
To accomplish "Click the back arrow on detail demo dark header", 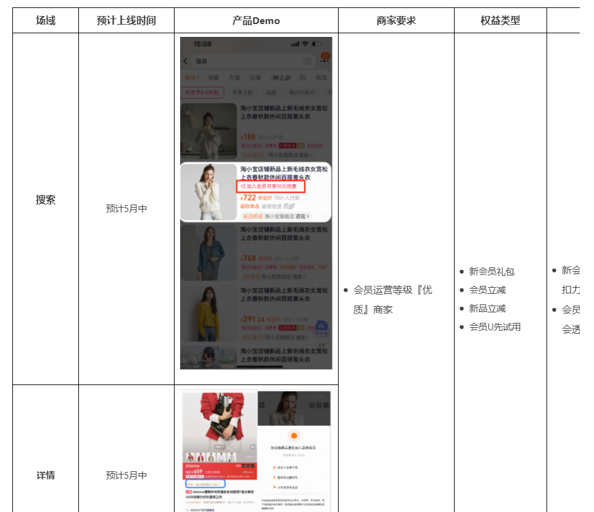I will pyautogui.click(x=262, y=405).
